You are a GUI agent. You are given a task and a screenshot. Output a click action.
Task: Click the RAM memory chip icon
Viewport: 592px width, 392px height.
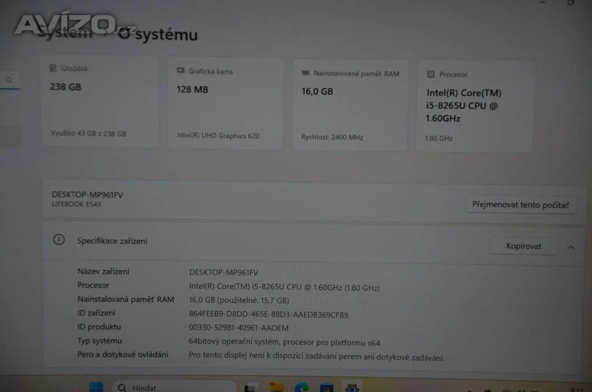305,73
